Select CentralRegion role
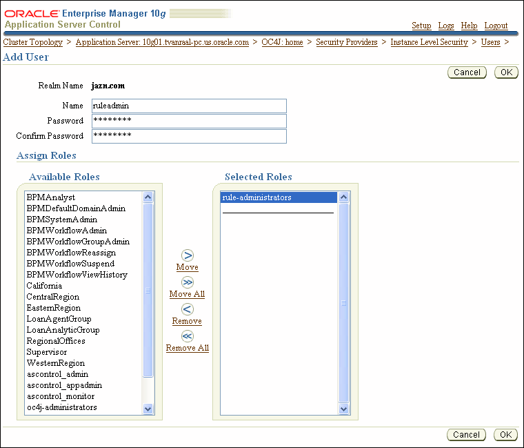The width and height of the screenshot is (524, 448). 83,297
